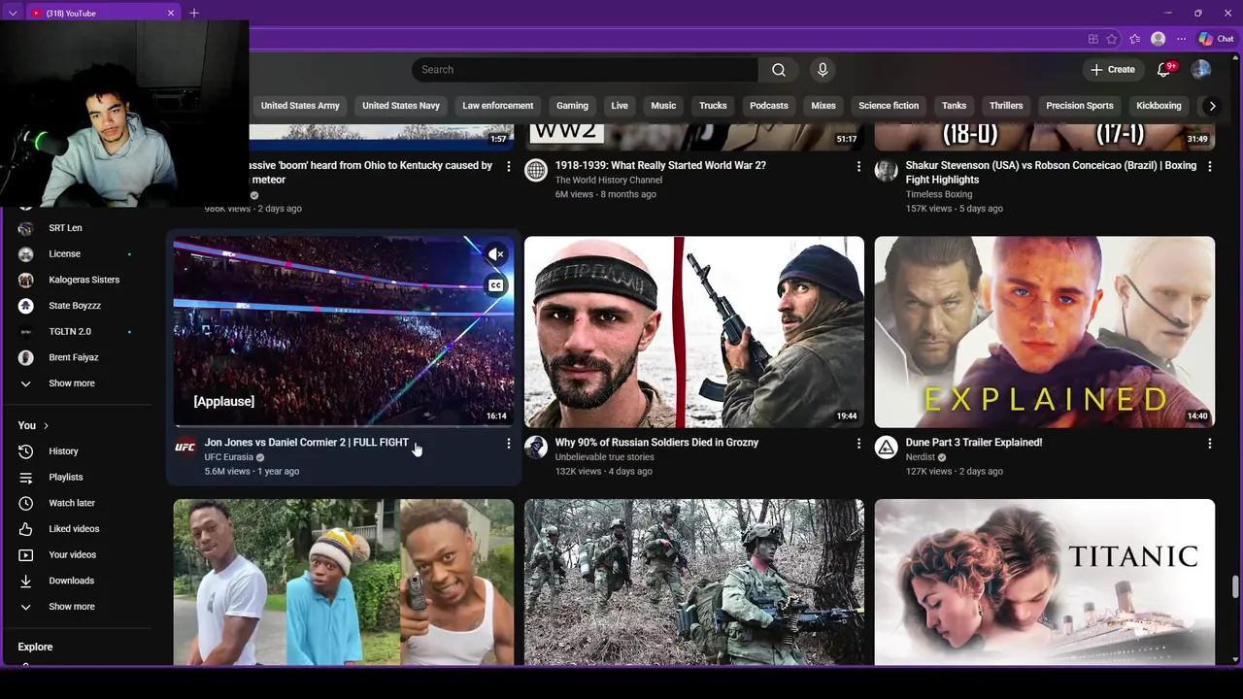Close the YouTube browser tab
Viewport: 1243px width, 699px height.
[171, 13]
